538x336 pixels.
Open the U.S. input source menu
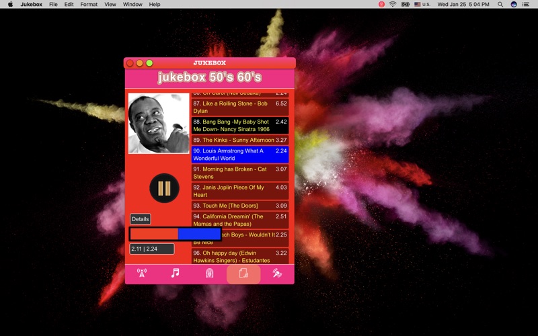tap(422, 4)
